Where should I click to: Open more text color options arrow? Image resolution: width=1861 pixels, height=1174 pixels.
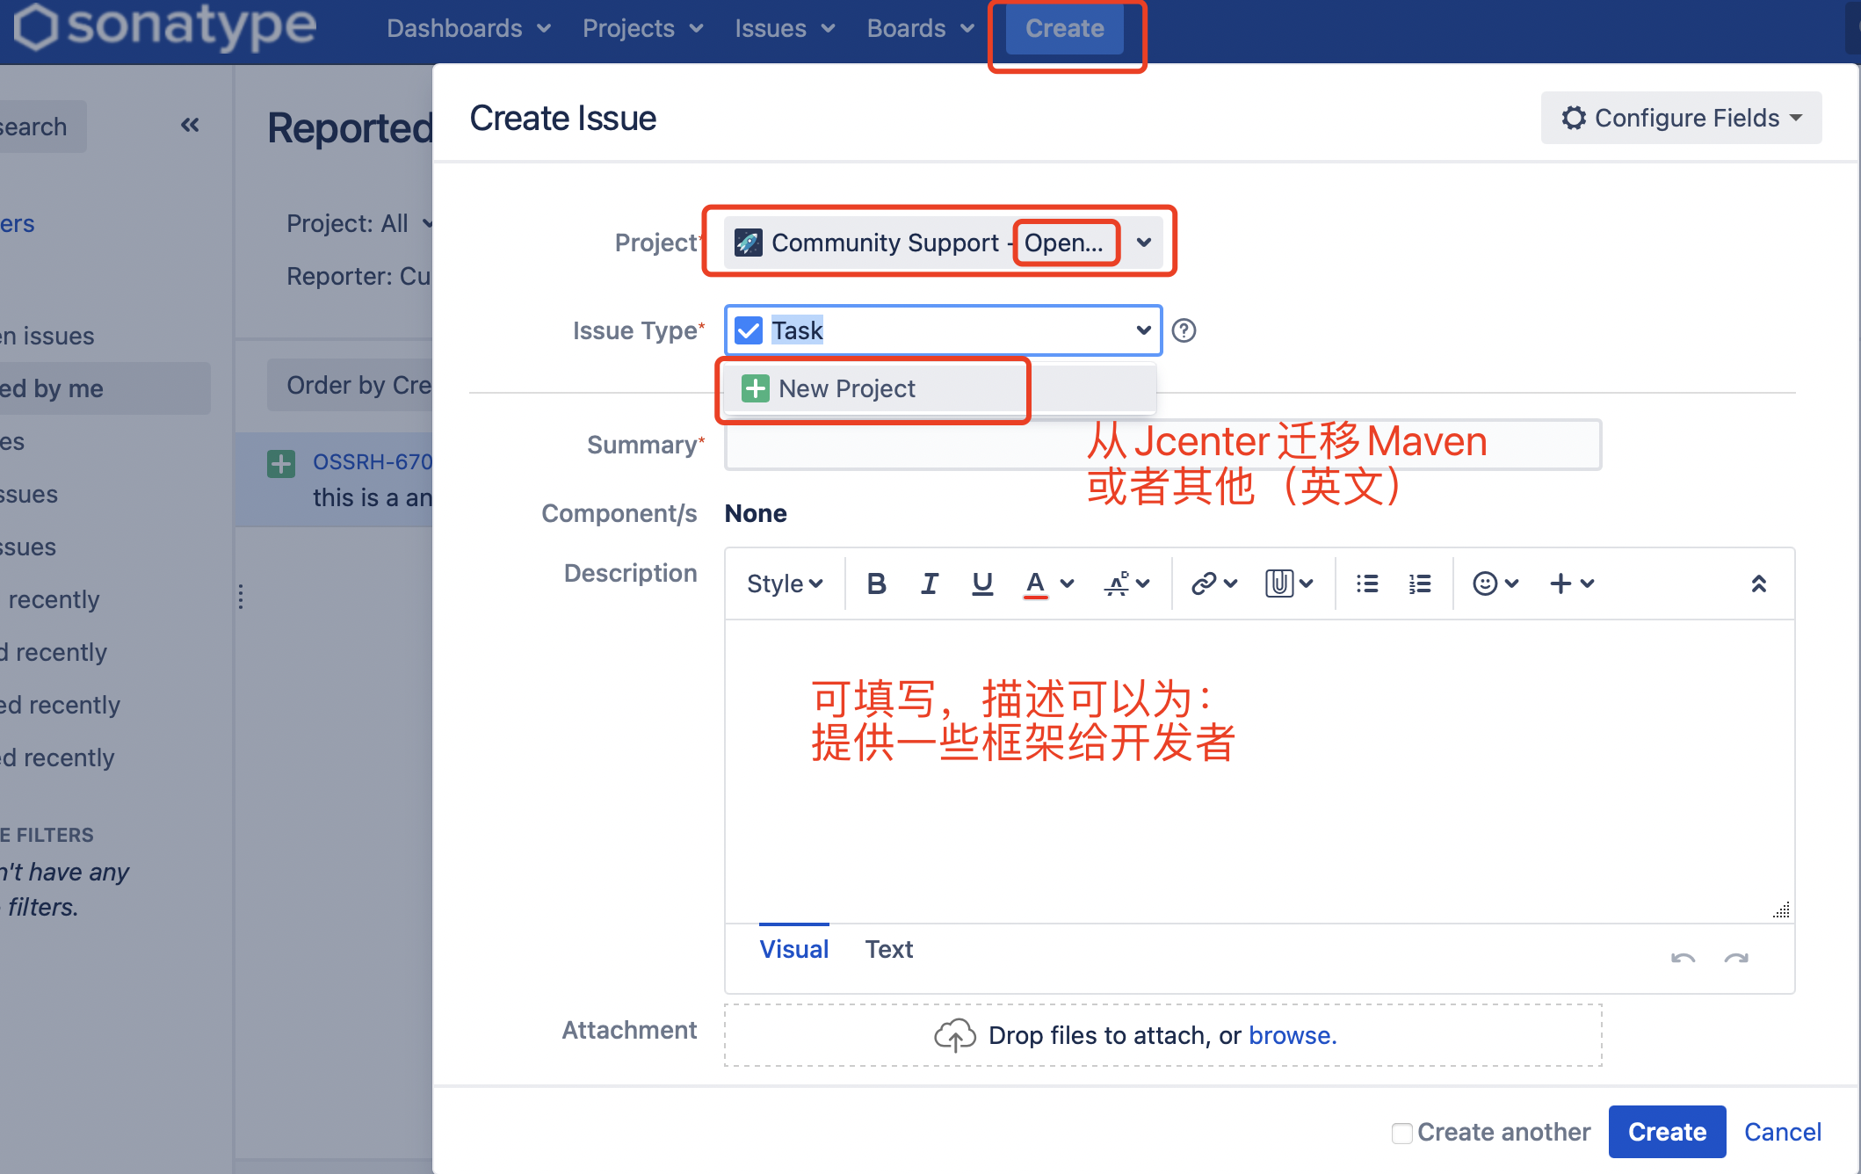[x=1067, y=583]
